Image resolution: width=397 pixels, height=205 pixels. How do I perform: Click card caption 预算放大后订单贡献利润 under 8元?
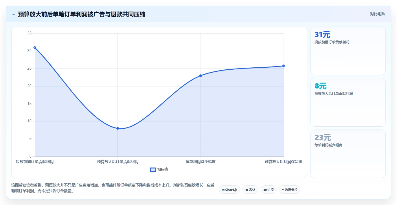(334, 94)
